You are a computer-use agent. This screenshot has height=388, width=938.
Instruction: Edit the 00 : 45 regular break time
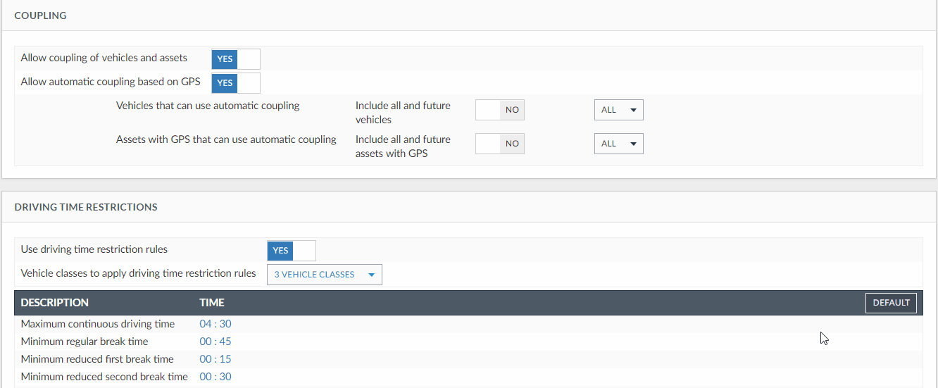pyautogui.click(x=215, y=342)
